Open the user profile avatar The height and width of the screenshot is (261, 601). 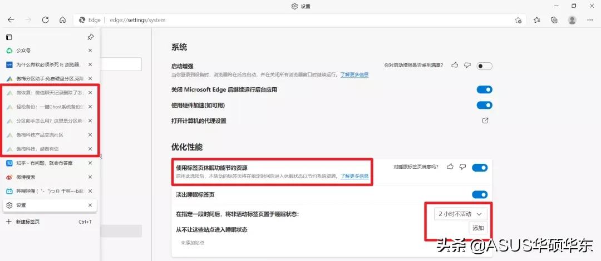point(572,20)
